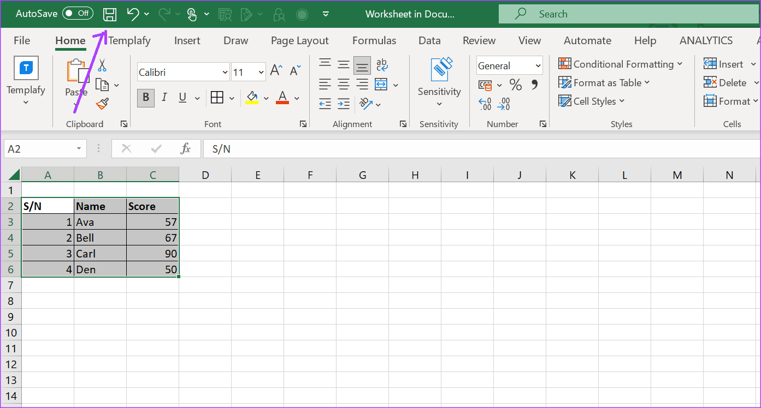This screenshot has width=761, height=408.
Task: Open the font name dropdown
Action: coord(225,71)
